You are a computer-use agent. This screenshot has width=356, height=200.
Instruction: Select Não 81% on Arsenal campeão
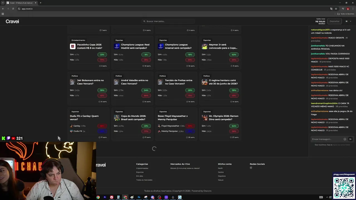190,60
